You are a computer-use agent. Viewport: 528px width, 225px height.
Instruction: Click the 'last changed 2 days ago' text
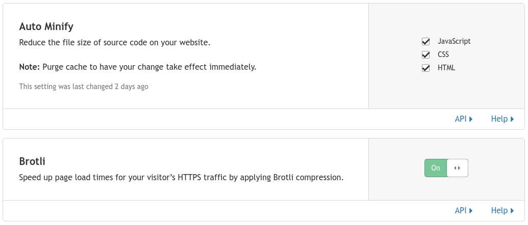pyautogui.click(x=84, y=87)
